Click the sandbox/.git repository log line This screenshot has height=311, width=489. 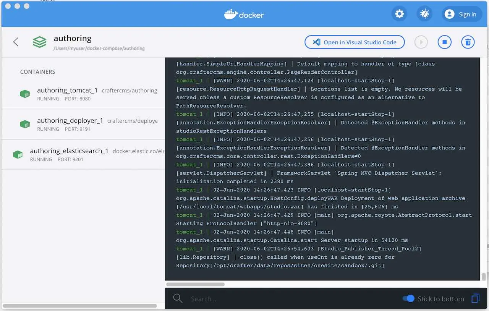280,266
